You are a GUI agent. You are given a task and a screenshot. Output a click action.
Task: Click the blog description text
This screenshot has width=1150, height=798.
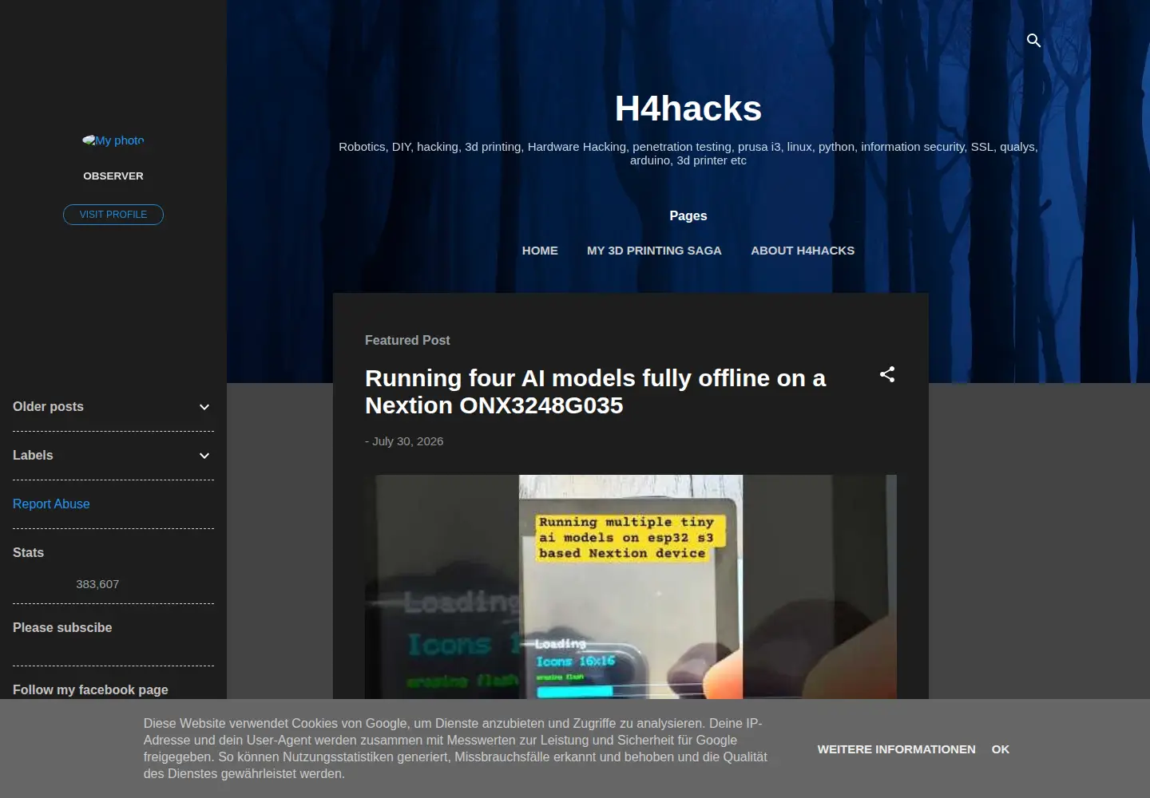(688, 153)
